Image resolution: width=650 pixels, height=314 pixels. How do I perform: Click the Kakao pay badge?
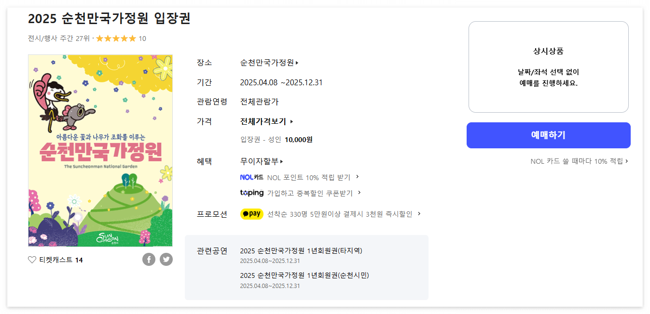tap(252, 214)
